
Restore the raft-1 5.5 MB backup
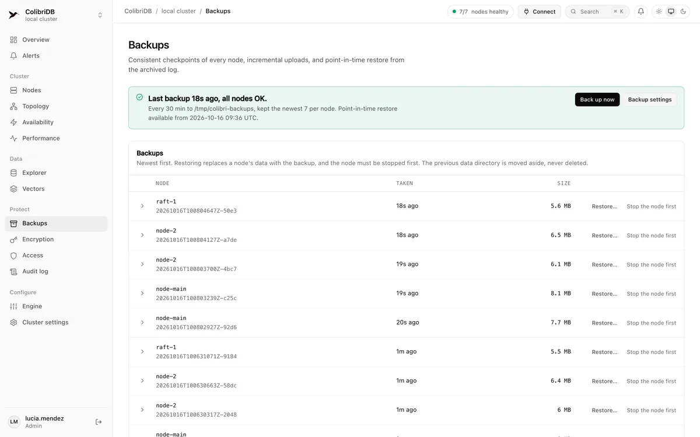pyautogui.click(x=604, y=352)
